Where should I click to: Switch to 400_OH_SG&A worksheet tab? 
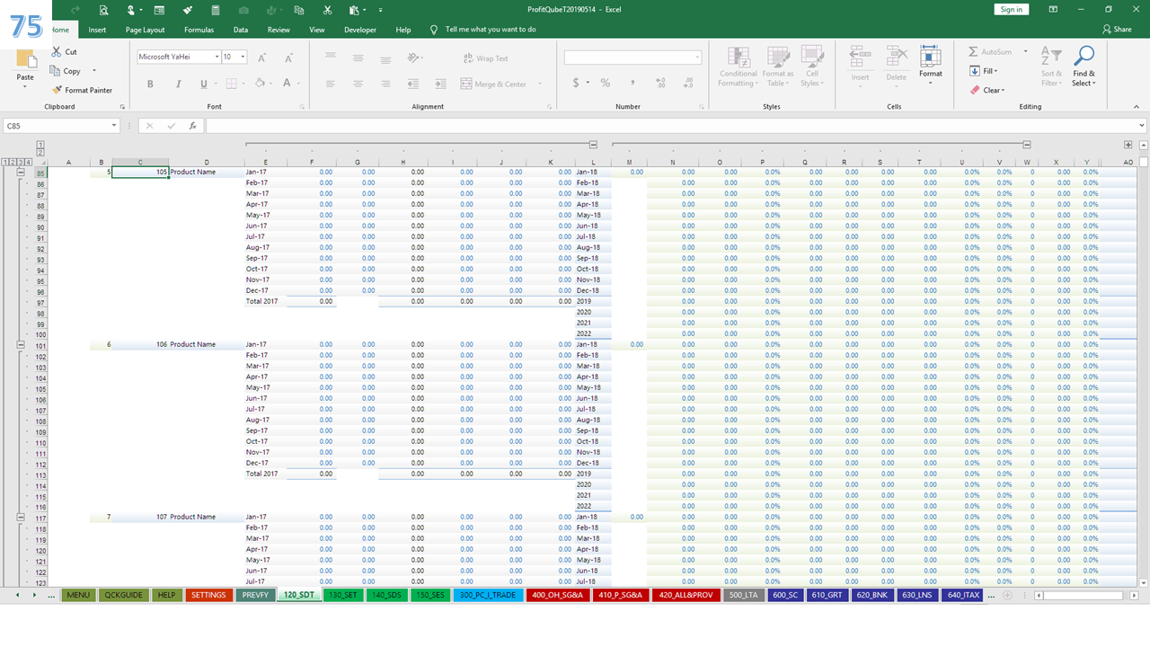click(558, 595)
